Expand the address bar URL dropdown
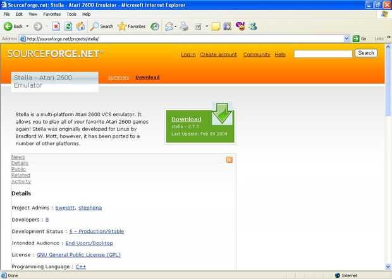392x279 pixels. click(x=346, y=39)
